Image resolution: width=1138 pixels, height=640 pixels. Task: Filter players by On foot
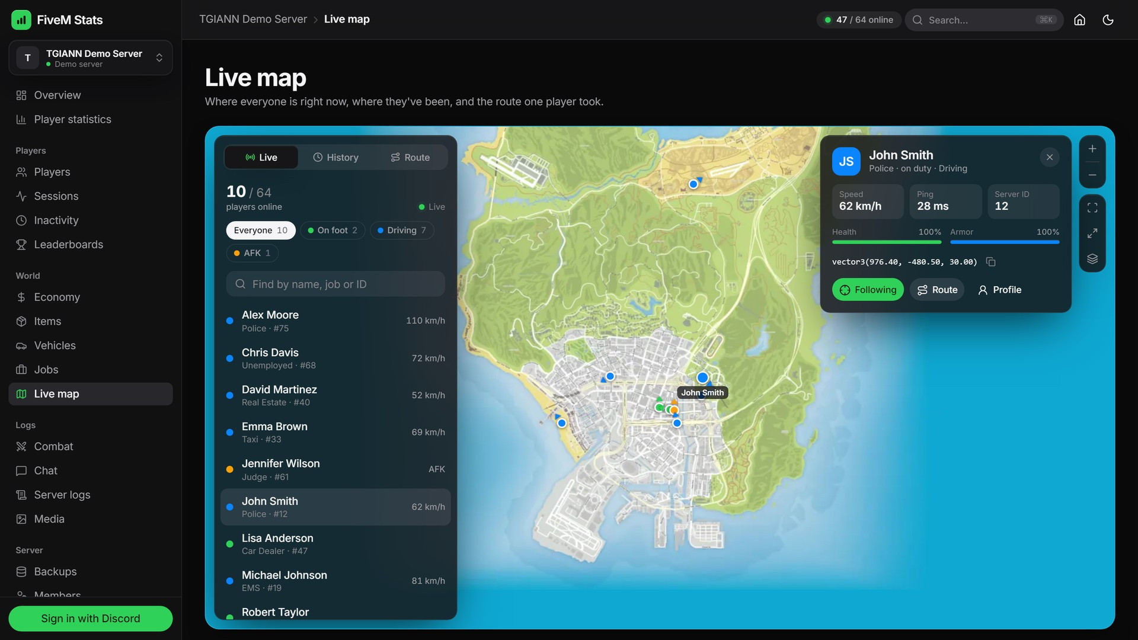tap(333, 231)
